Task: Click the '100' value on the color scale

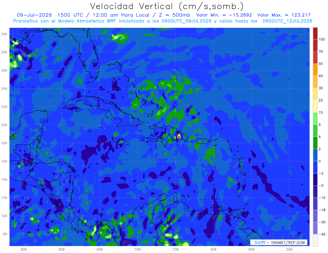Action: [x=322, y=39]
